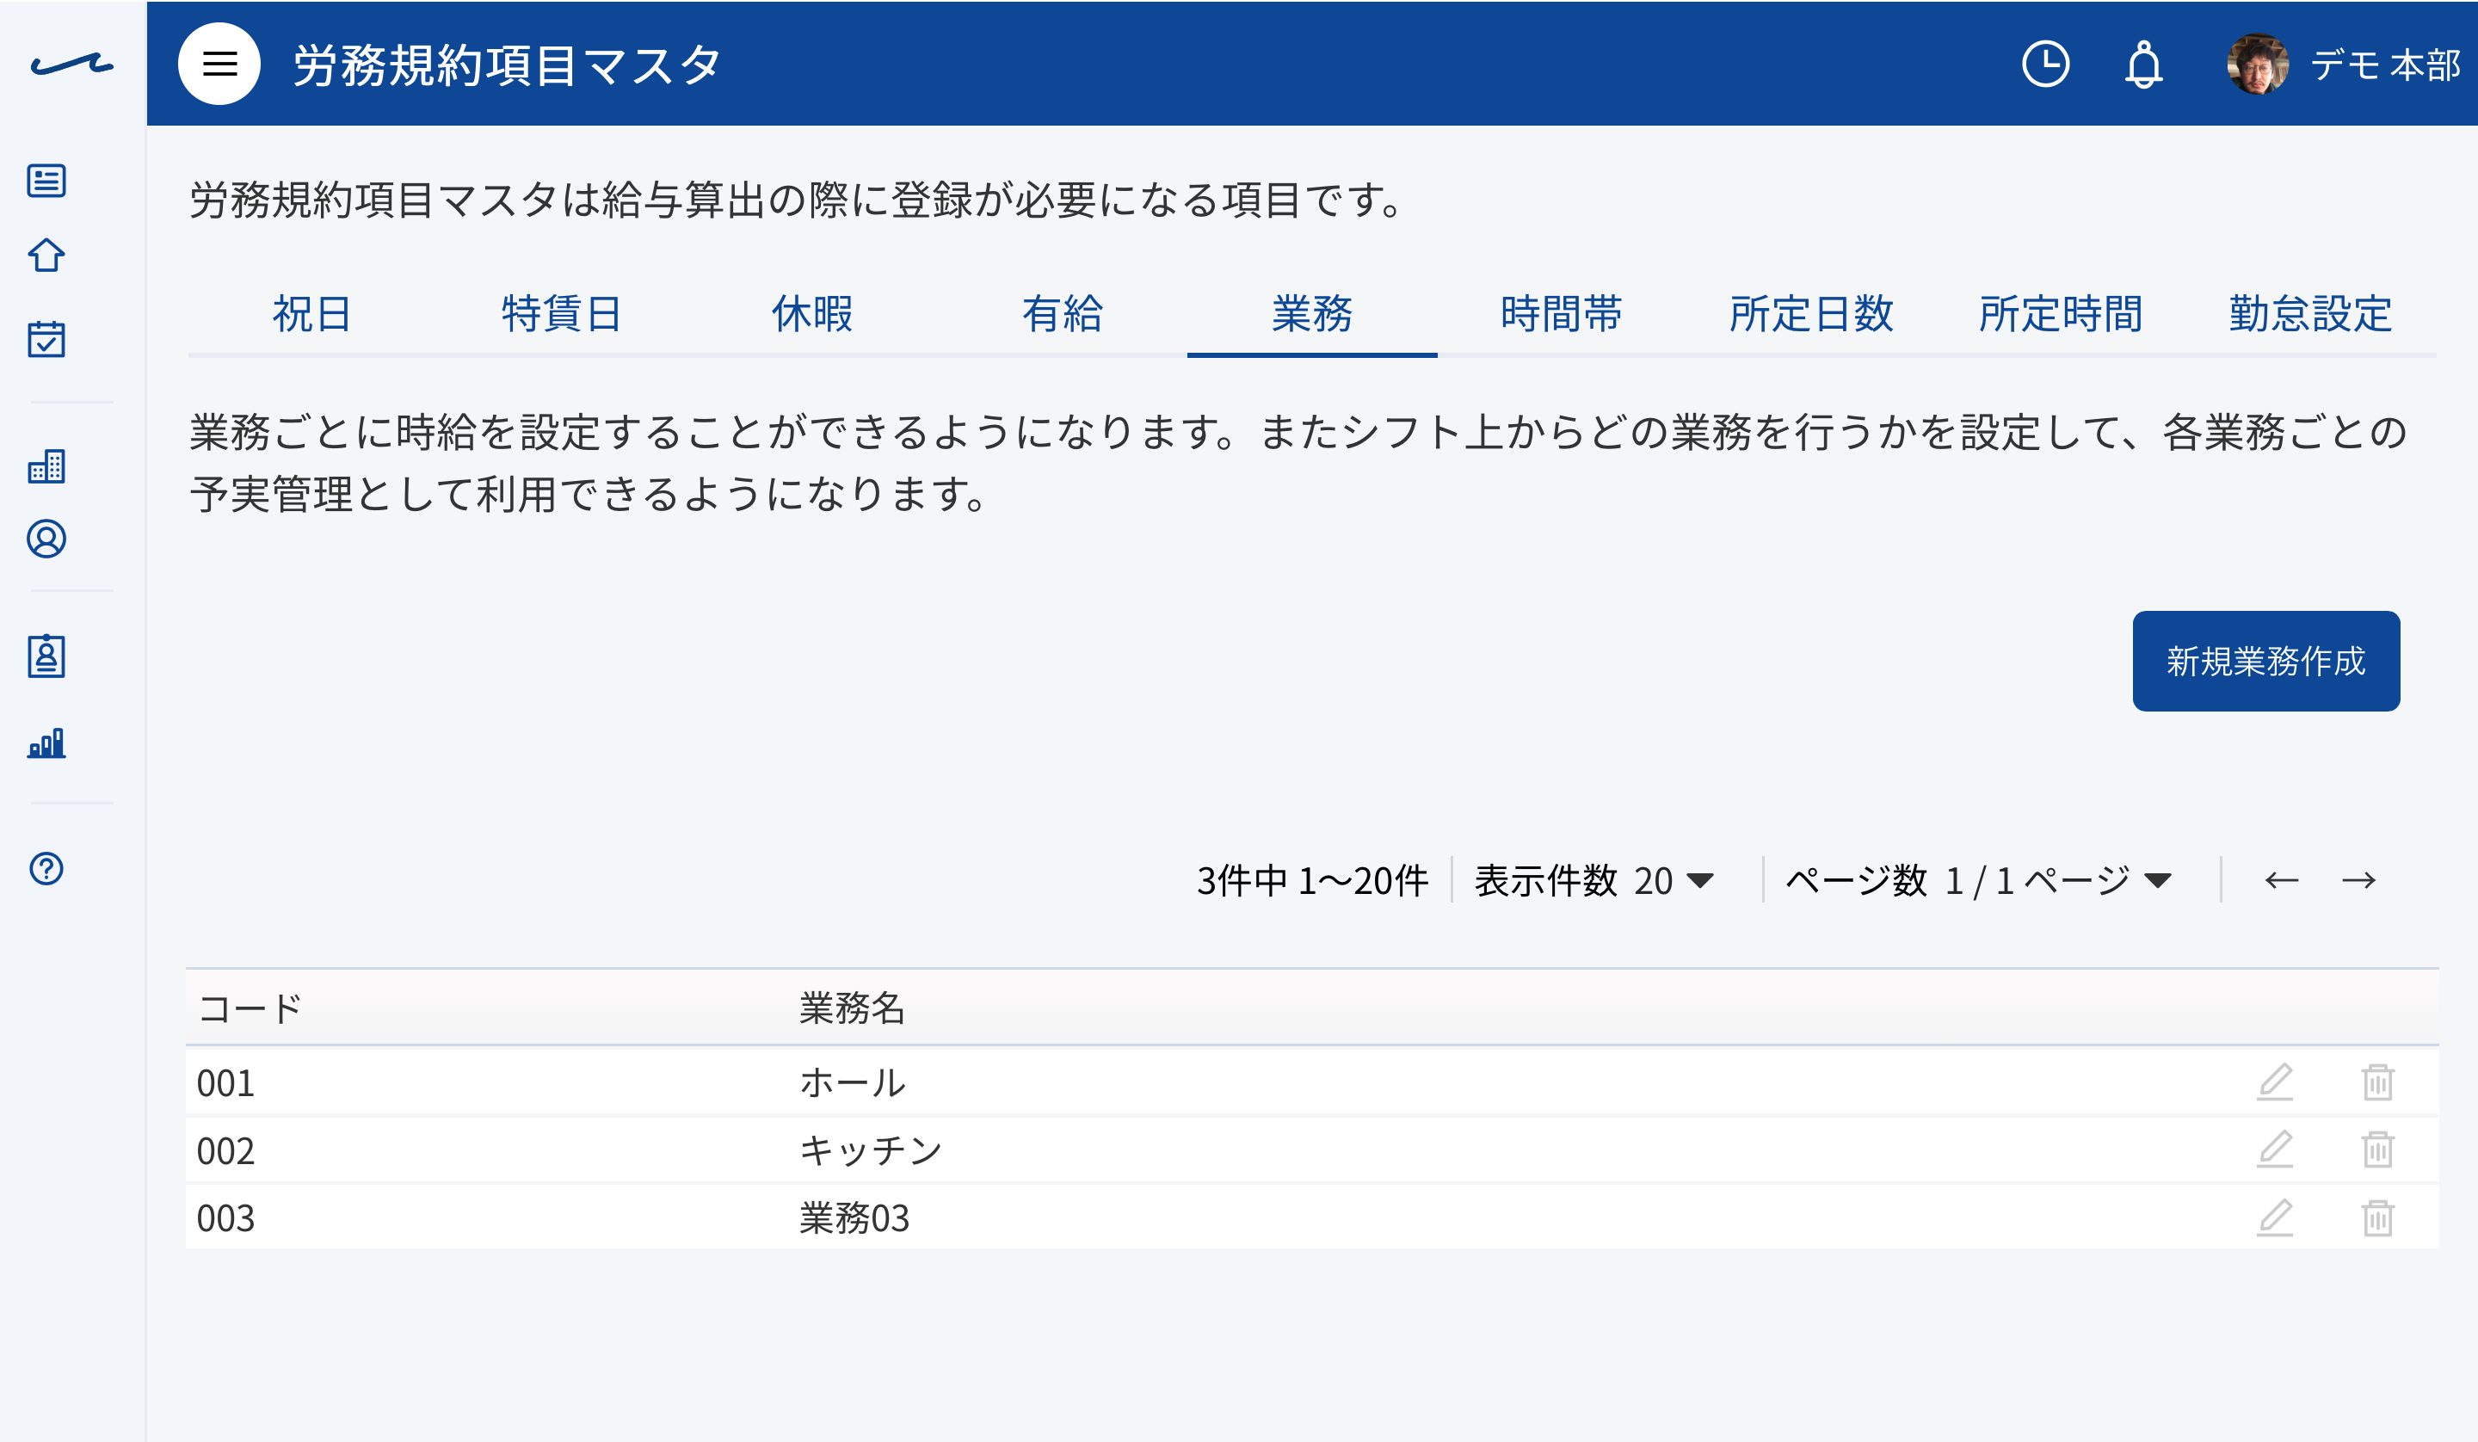Click the ホール task name
Viewport: 2478px width, 1442px height.
tap(852, 1083)
